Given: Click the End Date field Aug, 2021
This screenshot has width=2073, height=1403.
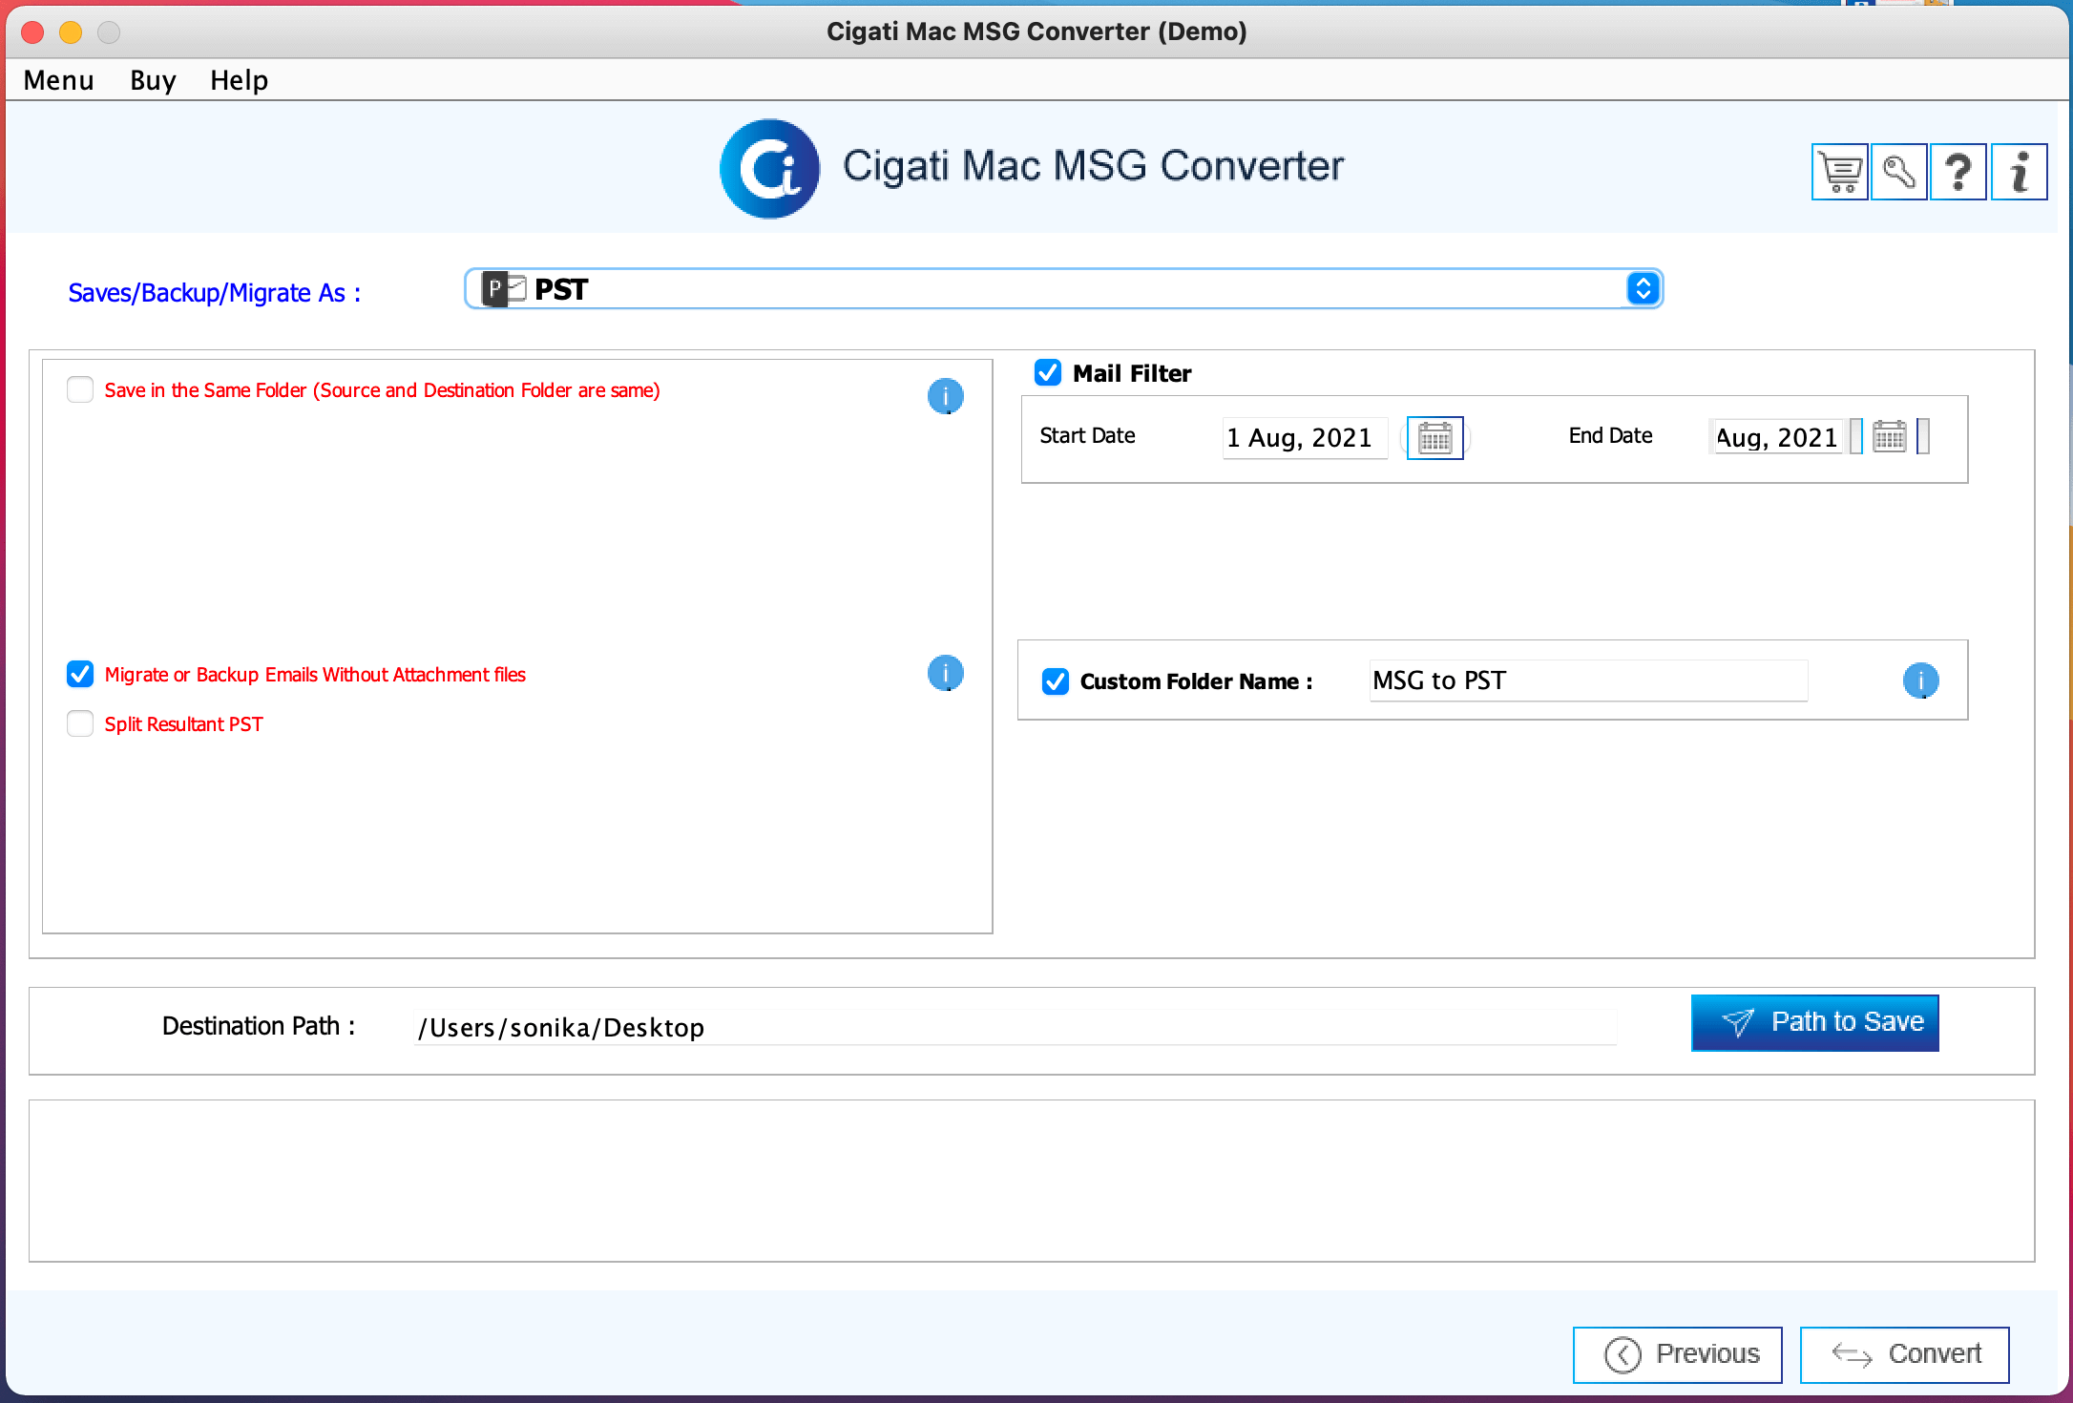Looking at the screenshot, I should pos(1777,438).
